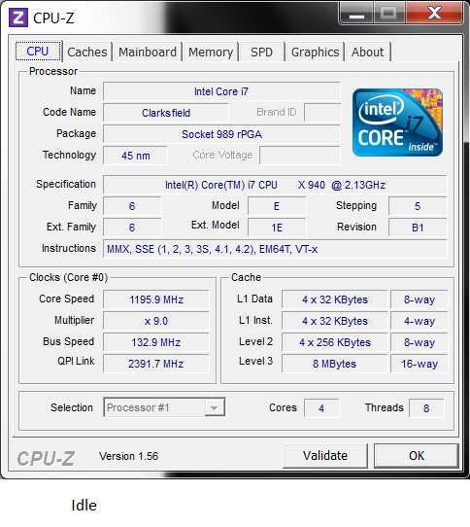Image resolution: width=470 pixels, height=527 pixels.
Task: Click the L1 Data value 4 x 32 KBytes
Action: 335,299
